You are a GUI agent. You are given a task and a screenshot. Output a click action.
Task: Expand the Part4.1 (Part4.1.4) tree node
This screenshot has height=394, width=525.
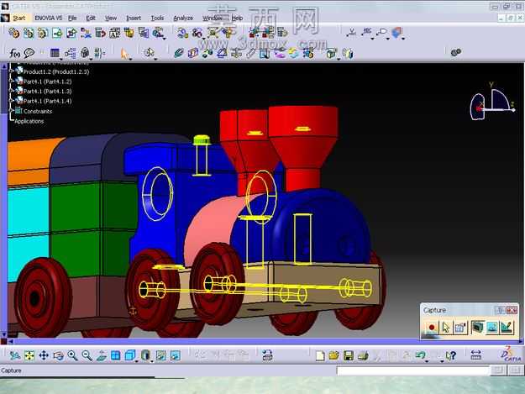pyautogui.click(x=10, y=101)
